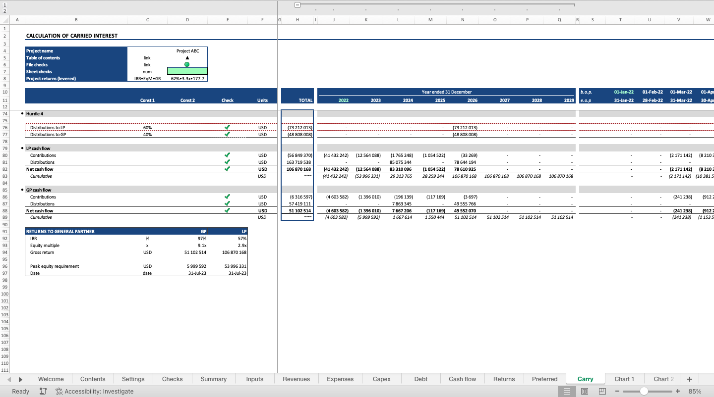The height and width of the screenshot is (397, 714).
Task: Switch to Normal view in the status bar
Action: click(x=567, y=391)
